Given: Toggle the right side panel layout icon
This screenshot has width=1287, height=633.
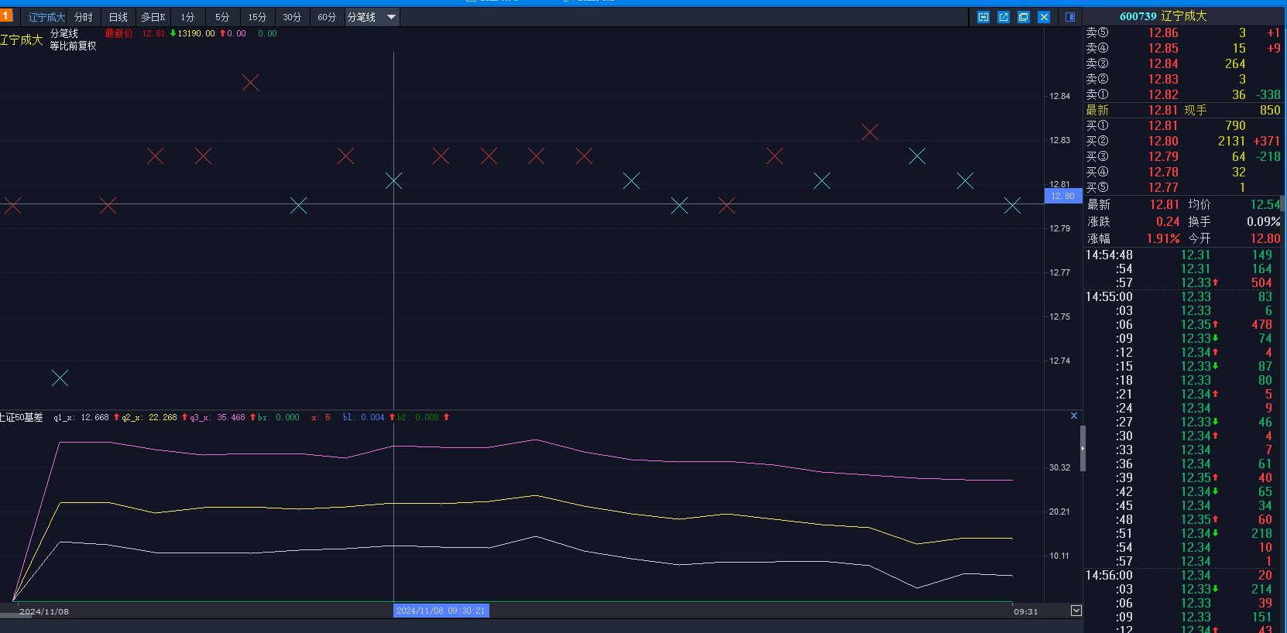Looking at the screenshot, I should click(1069, 17).
